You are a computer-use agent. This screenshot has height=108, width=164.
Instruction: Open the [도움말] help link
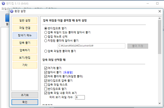pos(68,72)
